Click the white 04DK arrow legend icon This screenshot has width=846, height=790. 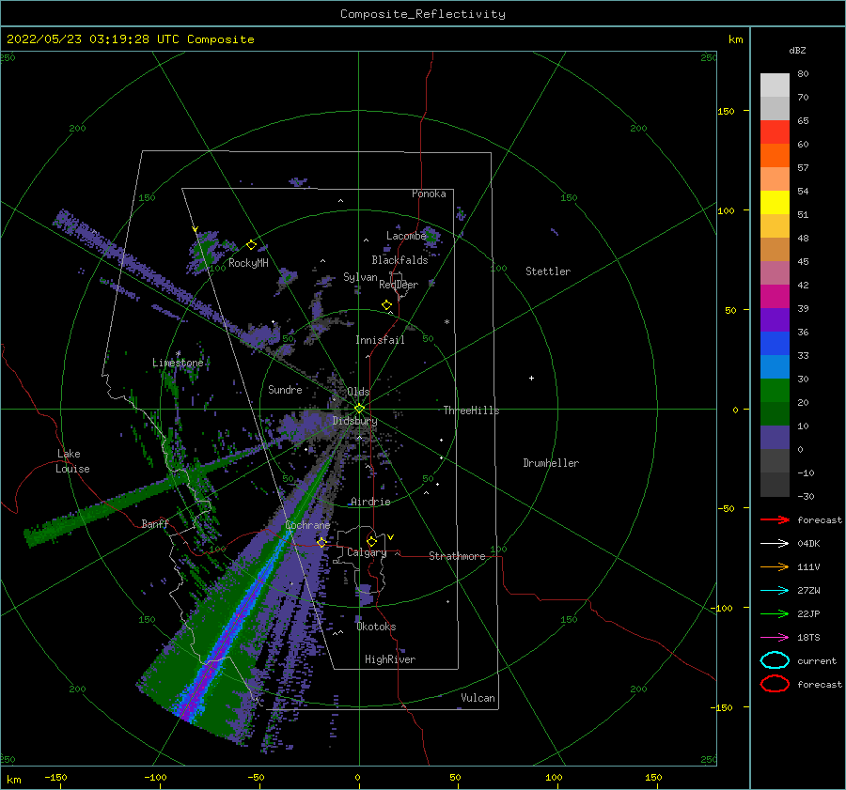point(775,544)
